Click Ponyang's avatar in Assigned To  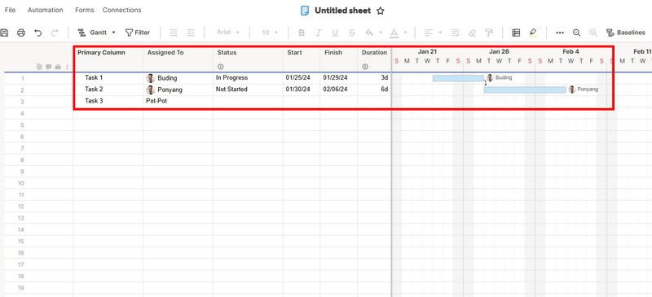[151, 90]
